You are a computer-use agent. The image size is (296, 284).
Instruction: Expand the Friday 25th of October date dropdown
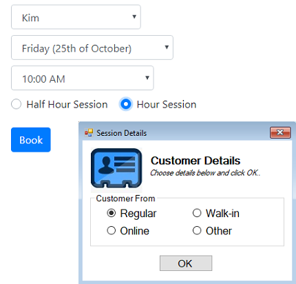point(92,48)
